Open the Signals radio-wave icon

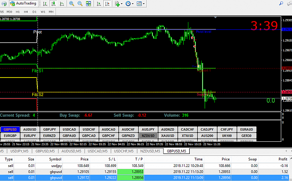coord(4,4)
